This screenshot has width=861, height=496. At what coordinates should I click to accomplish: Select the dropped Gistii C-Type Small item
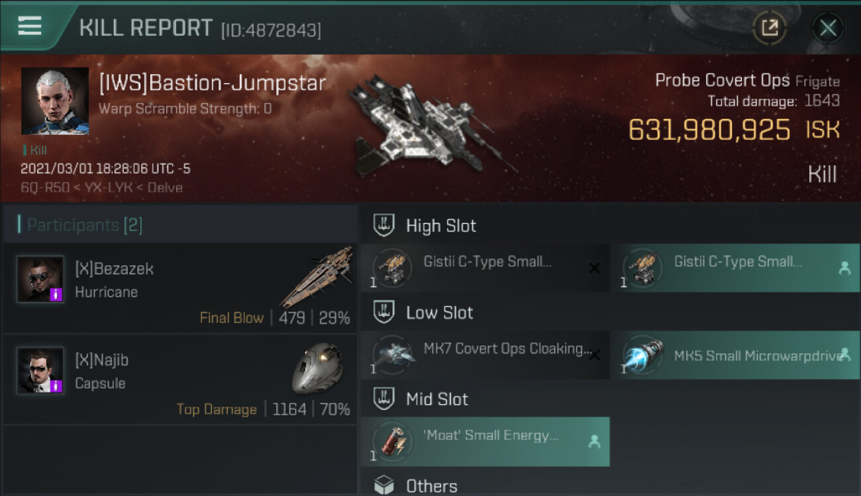pyautogui.click(x=735, y=268)
